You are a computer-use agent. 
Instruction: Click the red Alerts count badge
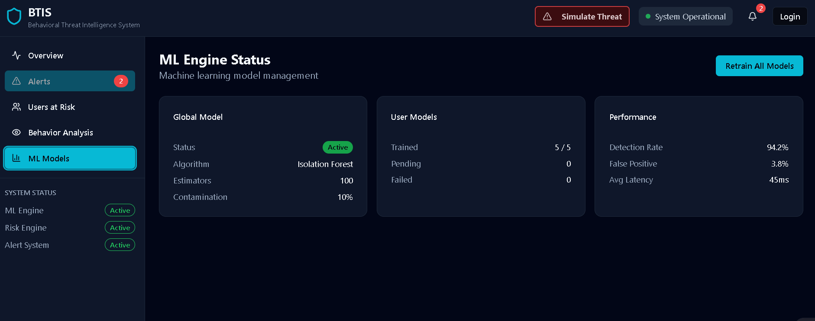pyautogui.click(x=121, y=81)
